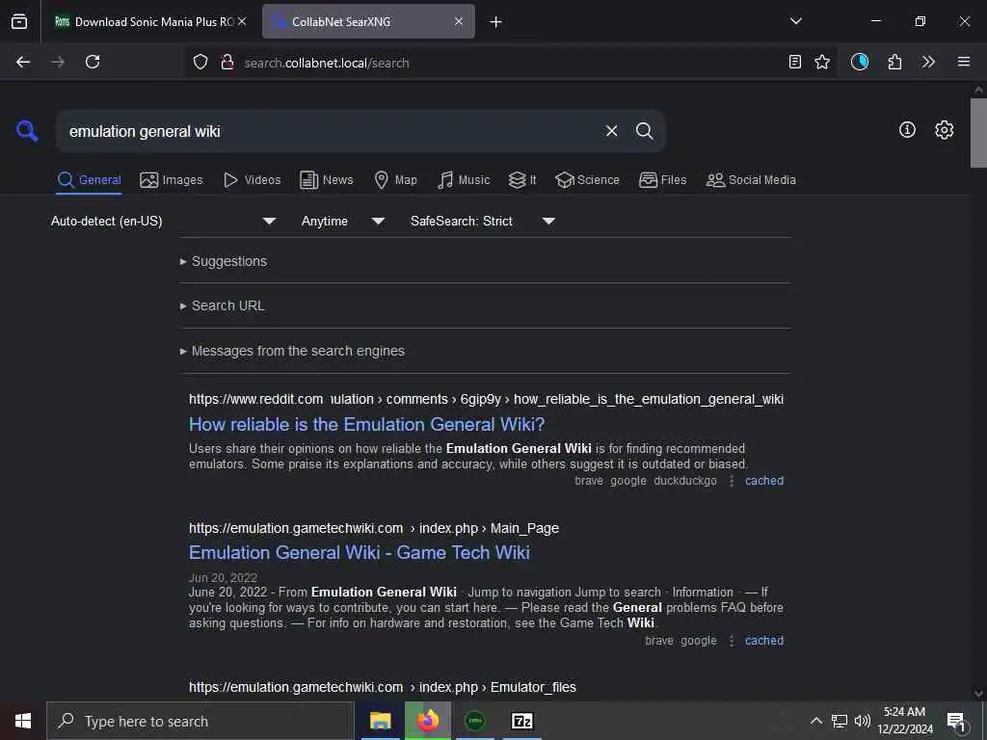Screen dimensions: 987x740
Task: Open the Extensions puzzle icon
Action: [894, 62]
